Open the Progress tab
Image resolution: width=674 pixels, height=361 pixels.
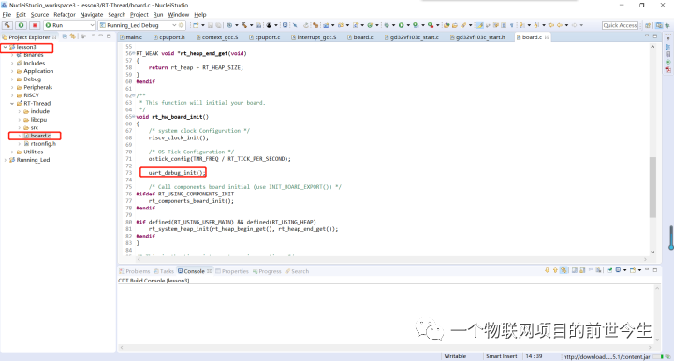coord(267,271)
